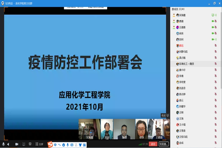
Task: Click the Sogou voice input microphone icon
Action: 68,145
